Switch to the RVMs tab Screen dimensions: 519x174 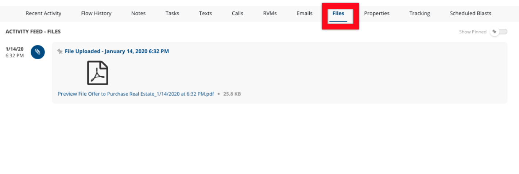(x=270, y=13)
